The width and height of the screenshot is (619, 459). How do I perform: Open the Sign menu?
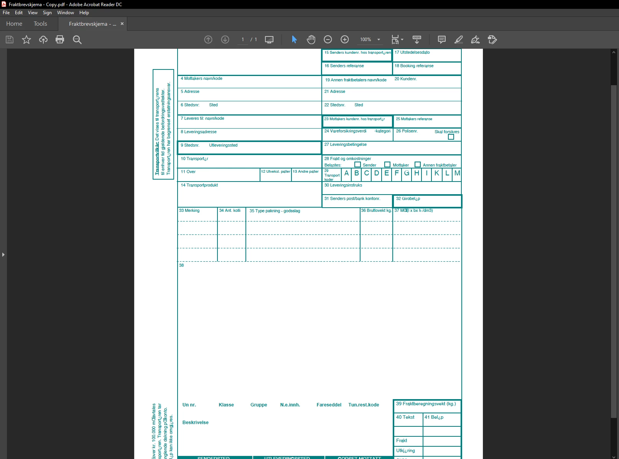pyautogui.click(x=47, y=13)
